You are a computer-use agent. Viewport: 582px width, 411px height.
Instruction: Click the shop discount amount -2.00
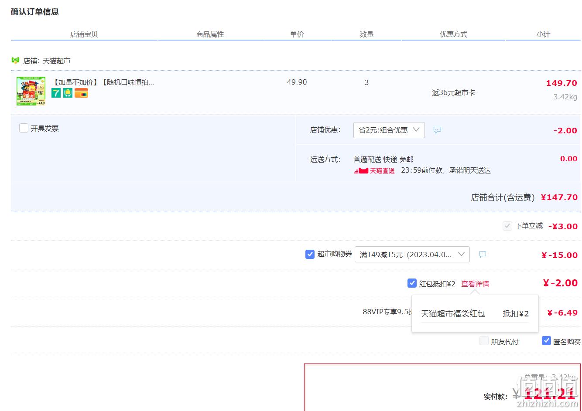(x=565, y=130)
